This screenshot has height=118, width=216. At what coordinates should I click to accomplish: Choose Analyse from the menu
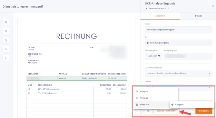click(x=156, y=92)
